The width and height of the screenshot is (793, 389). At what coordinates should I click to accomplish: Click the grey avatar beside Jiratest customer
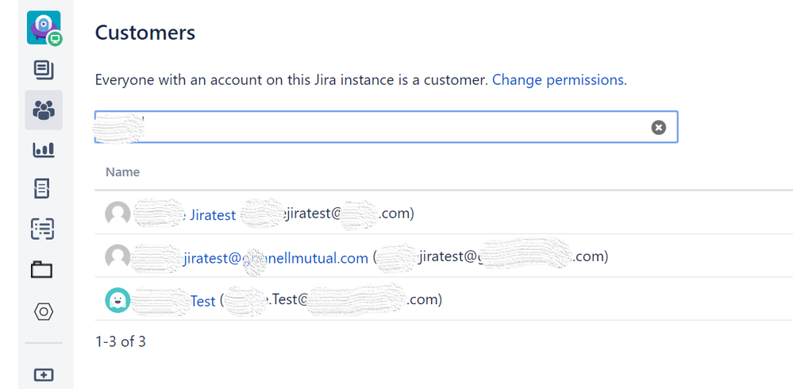pos(117,214)
